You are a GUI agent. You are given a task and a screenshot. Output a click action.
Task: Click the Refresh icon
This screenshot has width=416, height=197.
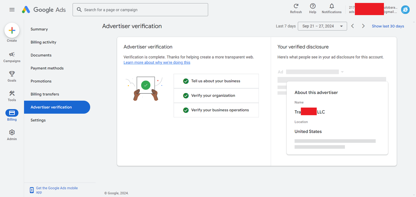[x=296, y=6]
